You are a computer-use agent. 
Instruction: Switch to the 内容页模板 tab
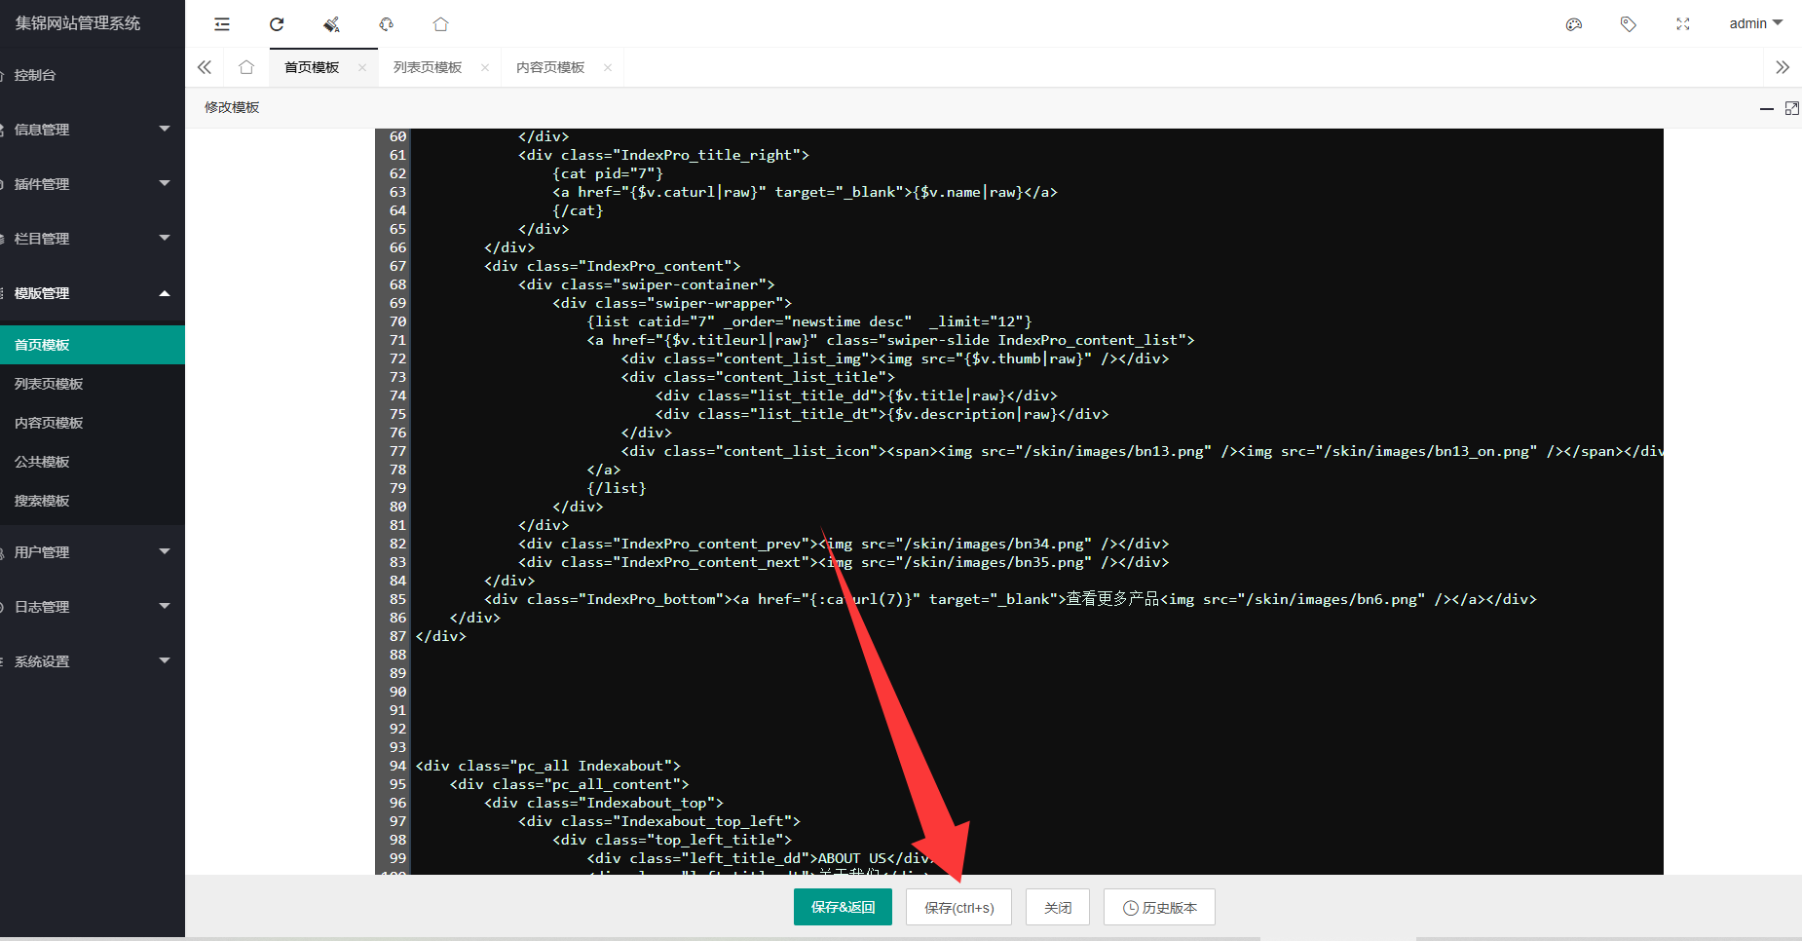tap(550, 67)
